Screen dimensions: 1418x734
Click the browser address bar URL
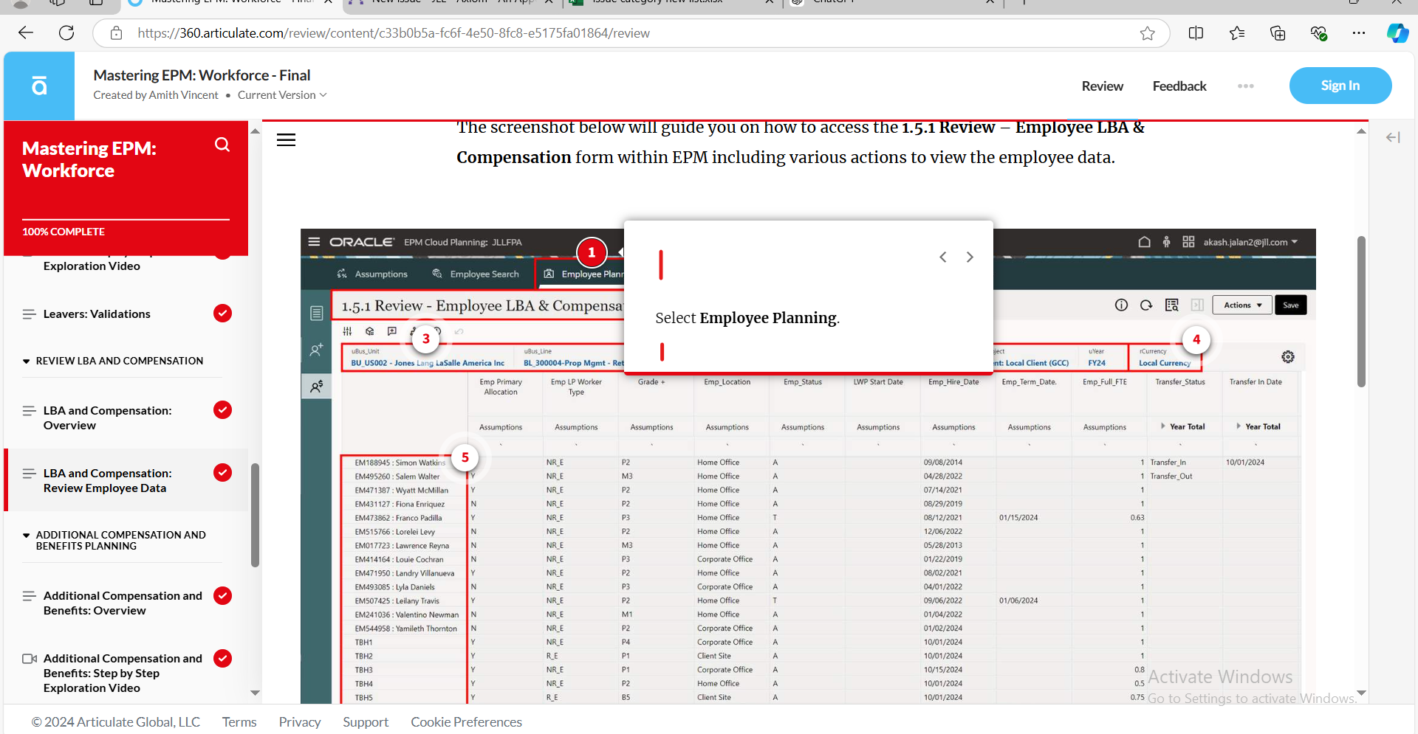coord(394,33)
